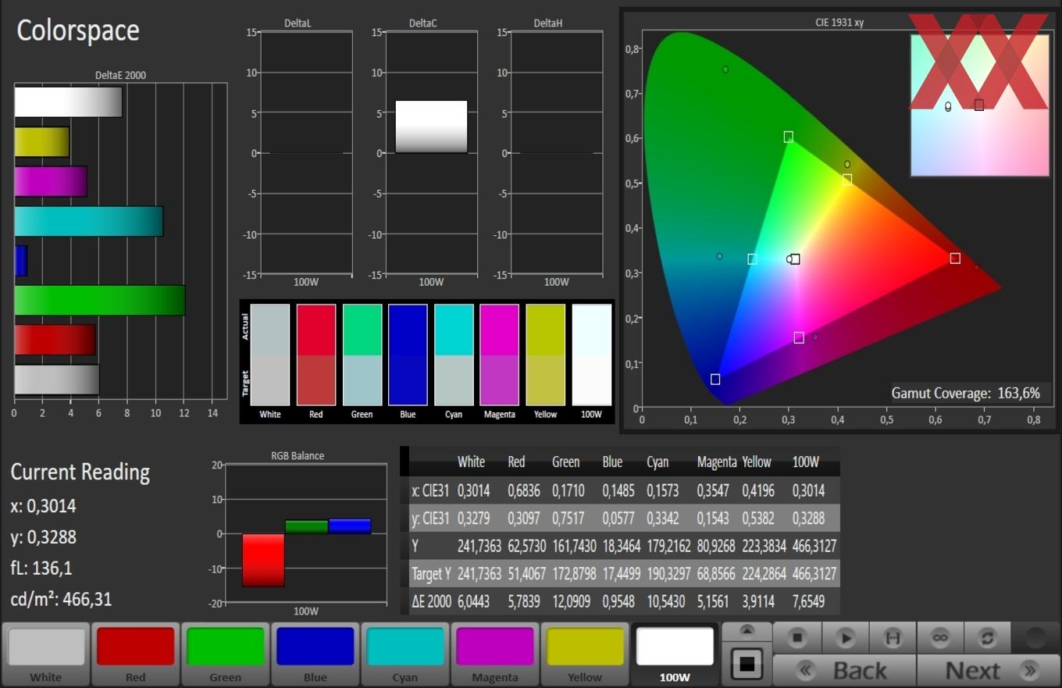
Task: Click the Red Y value 62,5730
Action: [526, 546]
